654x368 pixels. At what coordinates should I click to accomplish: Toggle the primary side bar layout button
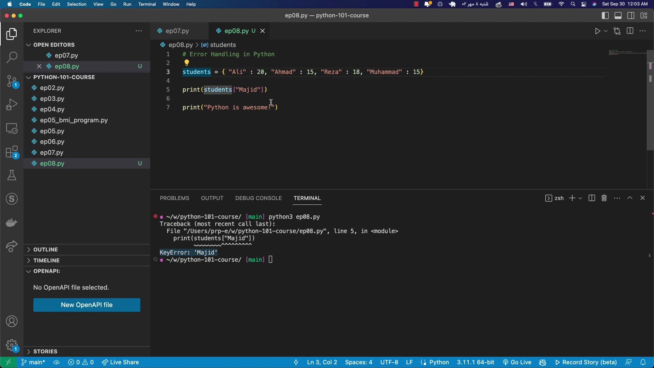[605, 16]
